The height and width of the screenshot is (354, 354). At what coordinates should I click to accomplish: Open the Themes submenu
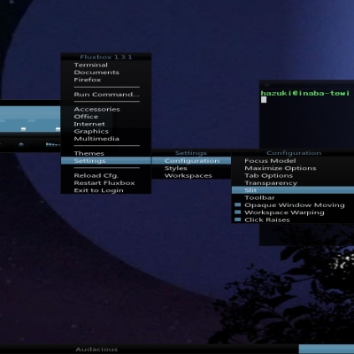106,153
